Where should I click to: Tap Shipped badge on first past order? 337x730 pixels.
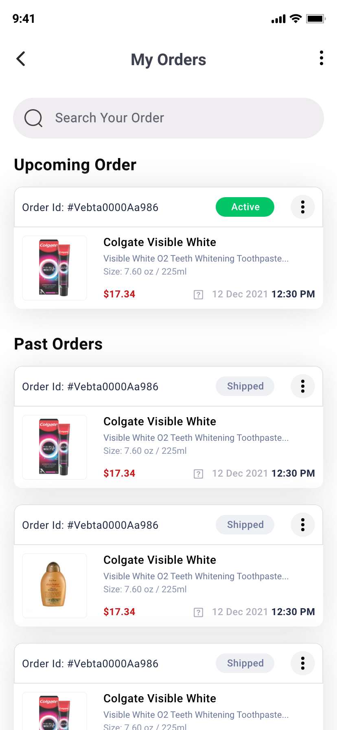pos(245,386)
